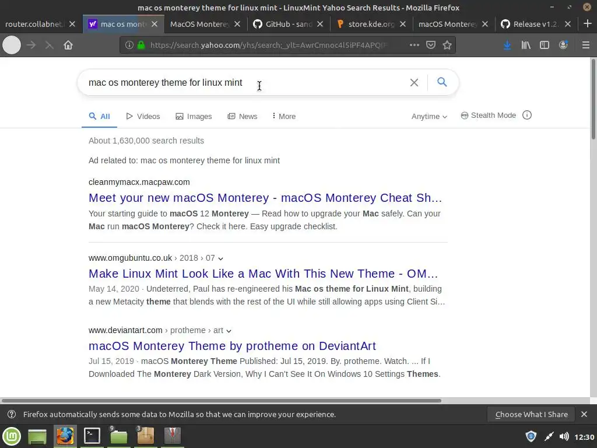Enable Yahoo Stealth Mode
The image size is (597, 448).
[489, 115]
